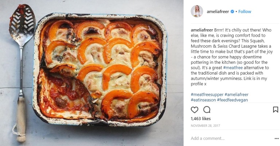Image resolution: width=280 pixels, height=146 pixels.
Task: Open the three-dot more options menu
Action: coord(277,138)
